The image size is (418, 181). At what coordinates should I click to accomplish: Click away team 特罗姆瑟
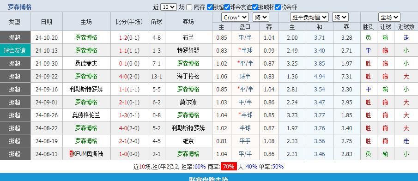188,50
